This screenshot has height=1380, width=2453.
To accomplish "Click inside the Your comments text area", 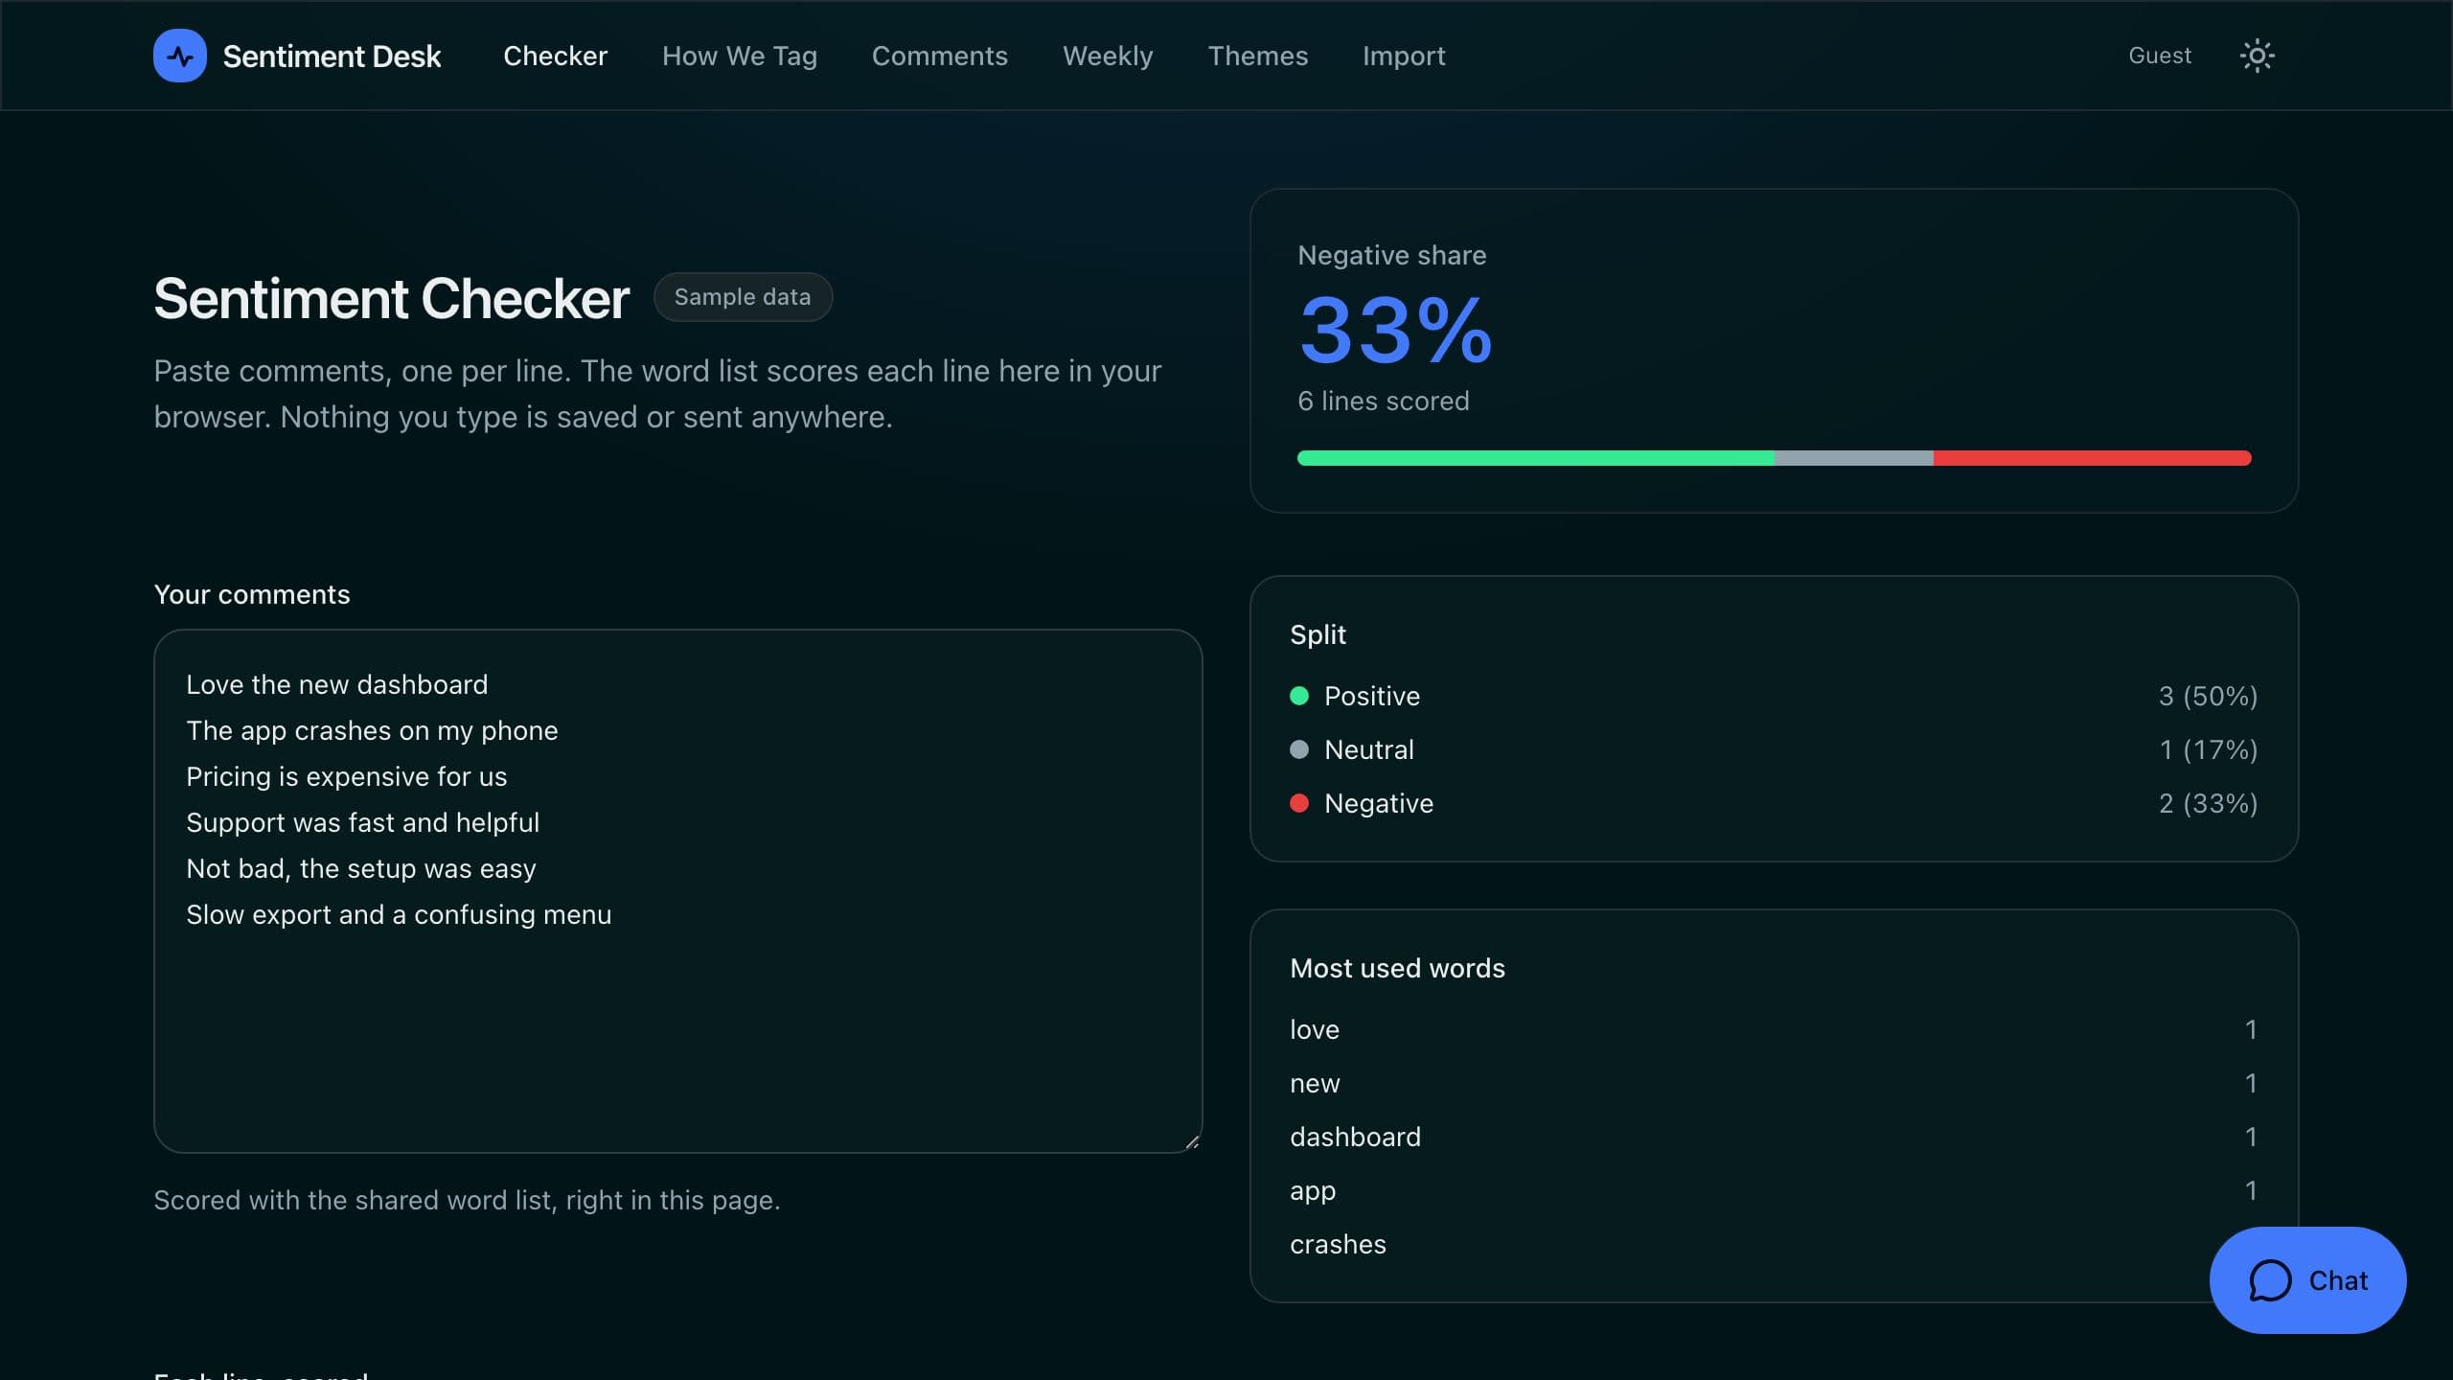I will click(x=678, y=890).
